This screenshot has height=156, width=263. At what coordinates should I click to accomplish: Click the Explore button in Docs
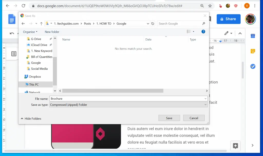(235, 146)
